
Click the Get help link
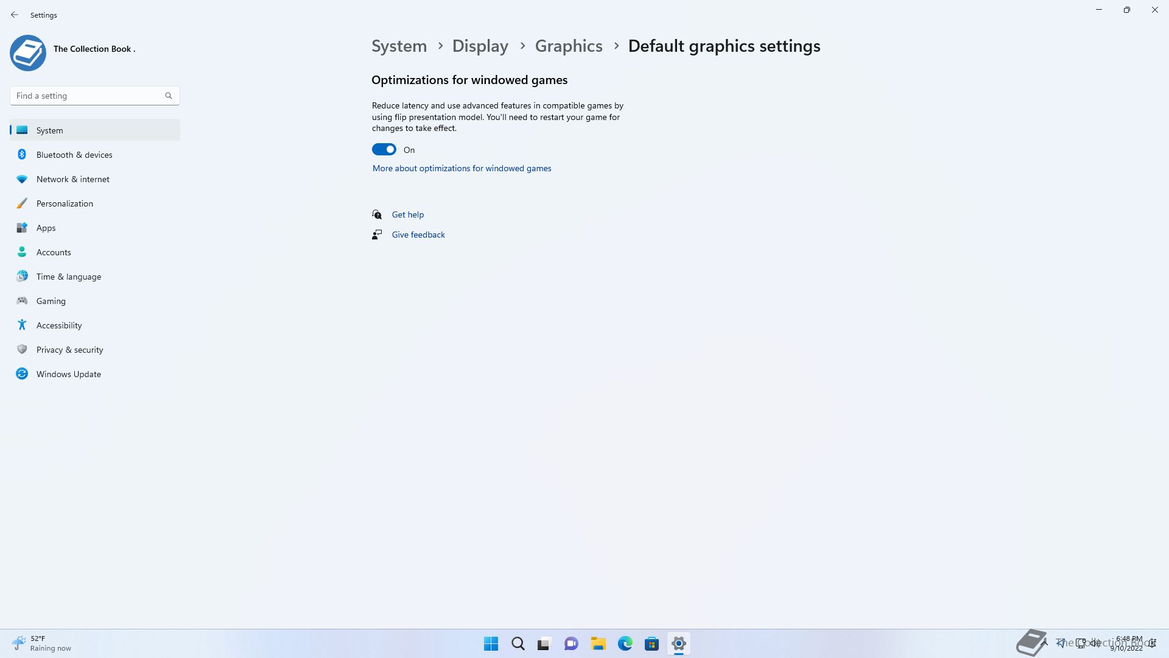(x=407, y=214)
